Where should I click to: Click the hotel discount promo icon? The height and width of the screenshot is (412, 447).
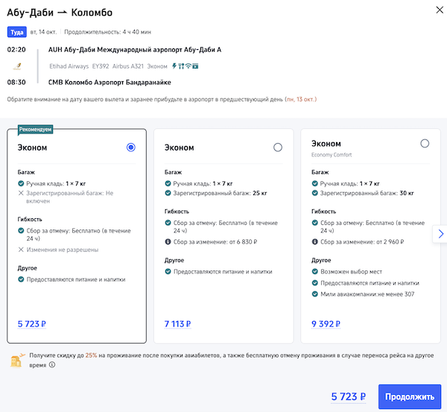point(16,361)
